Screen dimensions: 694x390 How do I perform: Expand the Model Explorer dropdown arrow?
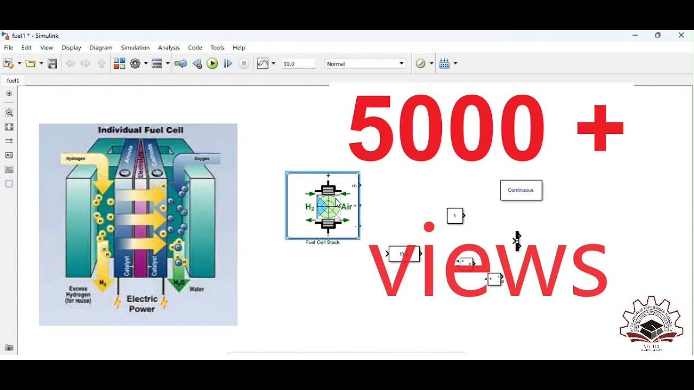point(168,64)
